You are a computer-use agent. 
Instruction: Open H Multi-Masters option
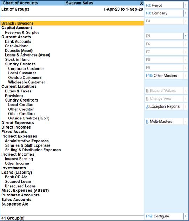164,121
